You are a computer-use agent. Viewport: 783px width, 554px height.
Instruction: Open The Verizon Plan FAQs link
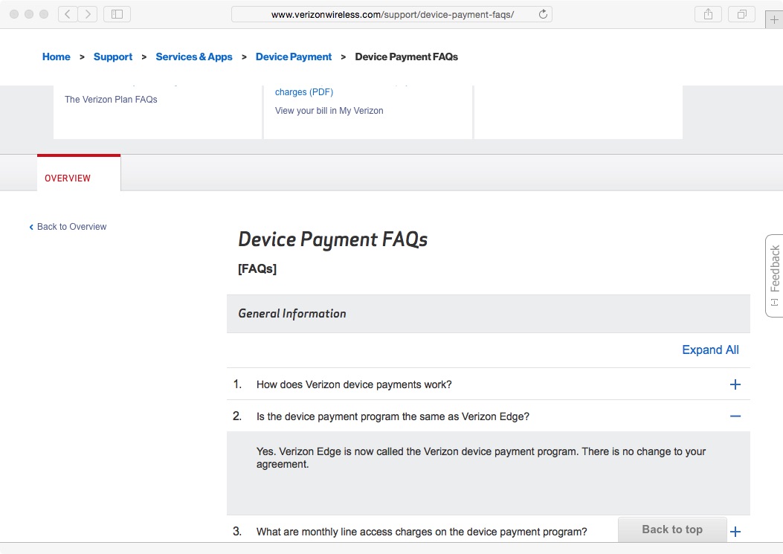111,100
